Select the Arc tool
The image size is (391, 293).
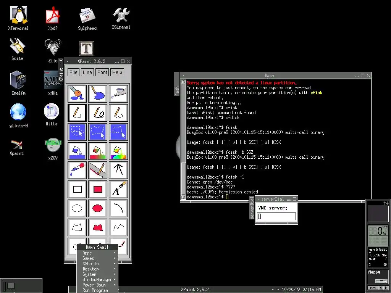[118, 208]
